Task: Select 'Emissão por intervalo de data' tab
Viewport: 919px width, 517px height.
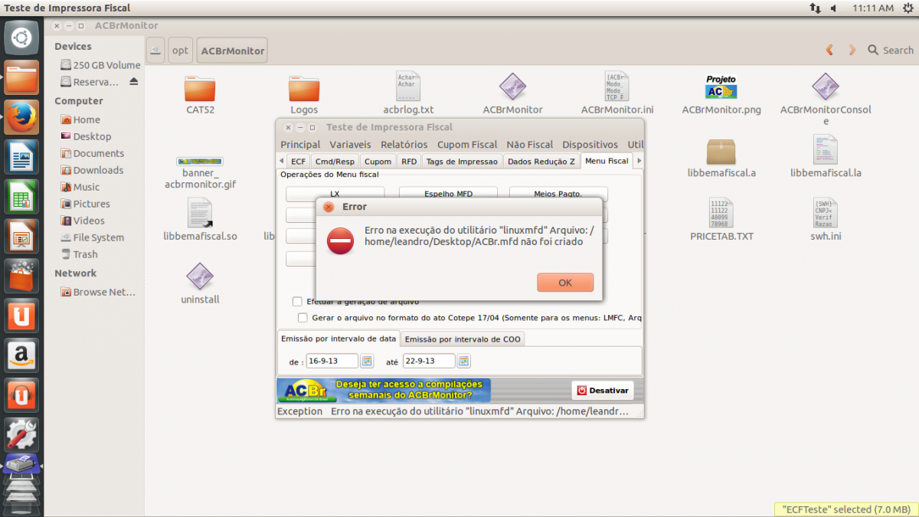Action: coord(338,338)
